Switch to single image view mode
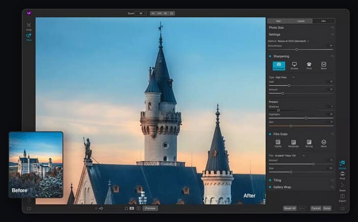The image size is (358, 222). [126, 208]
